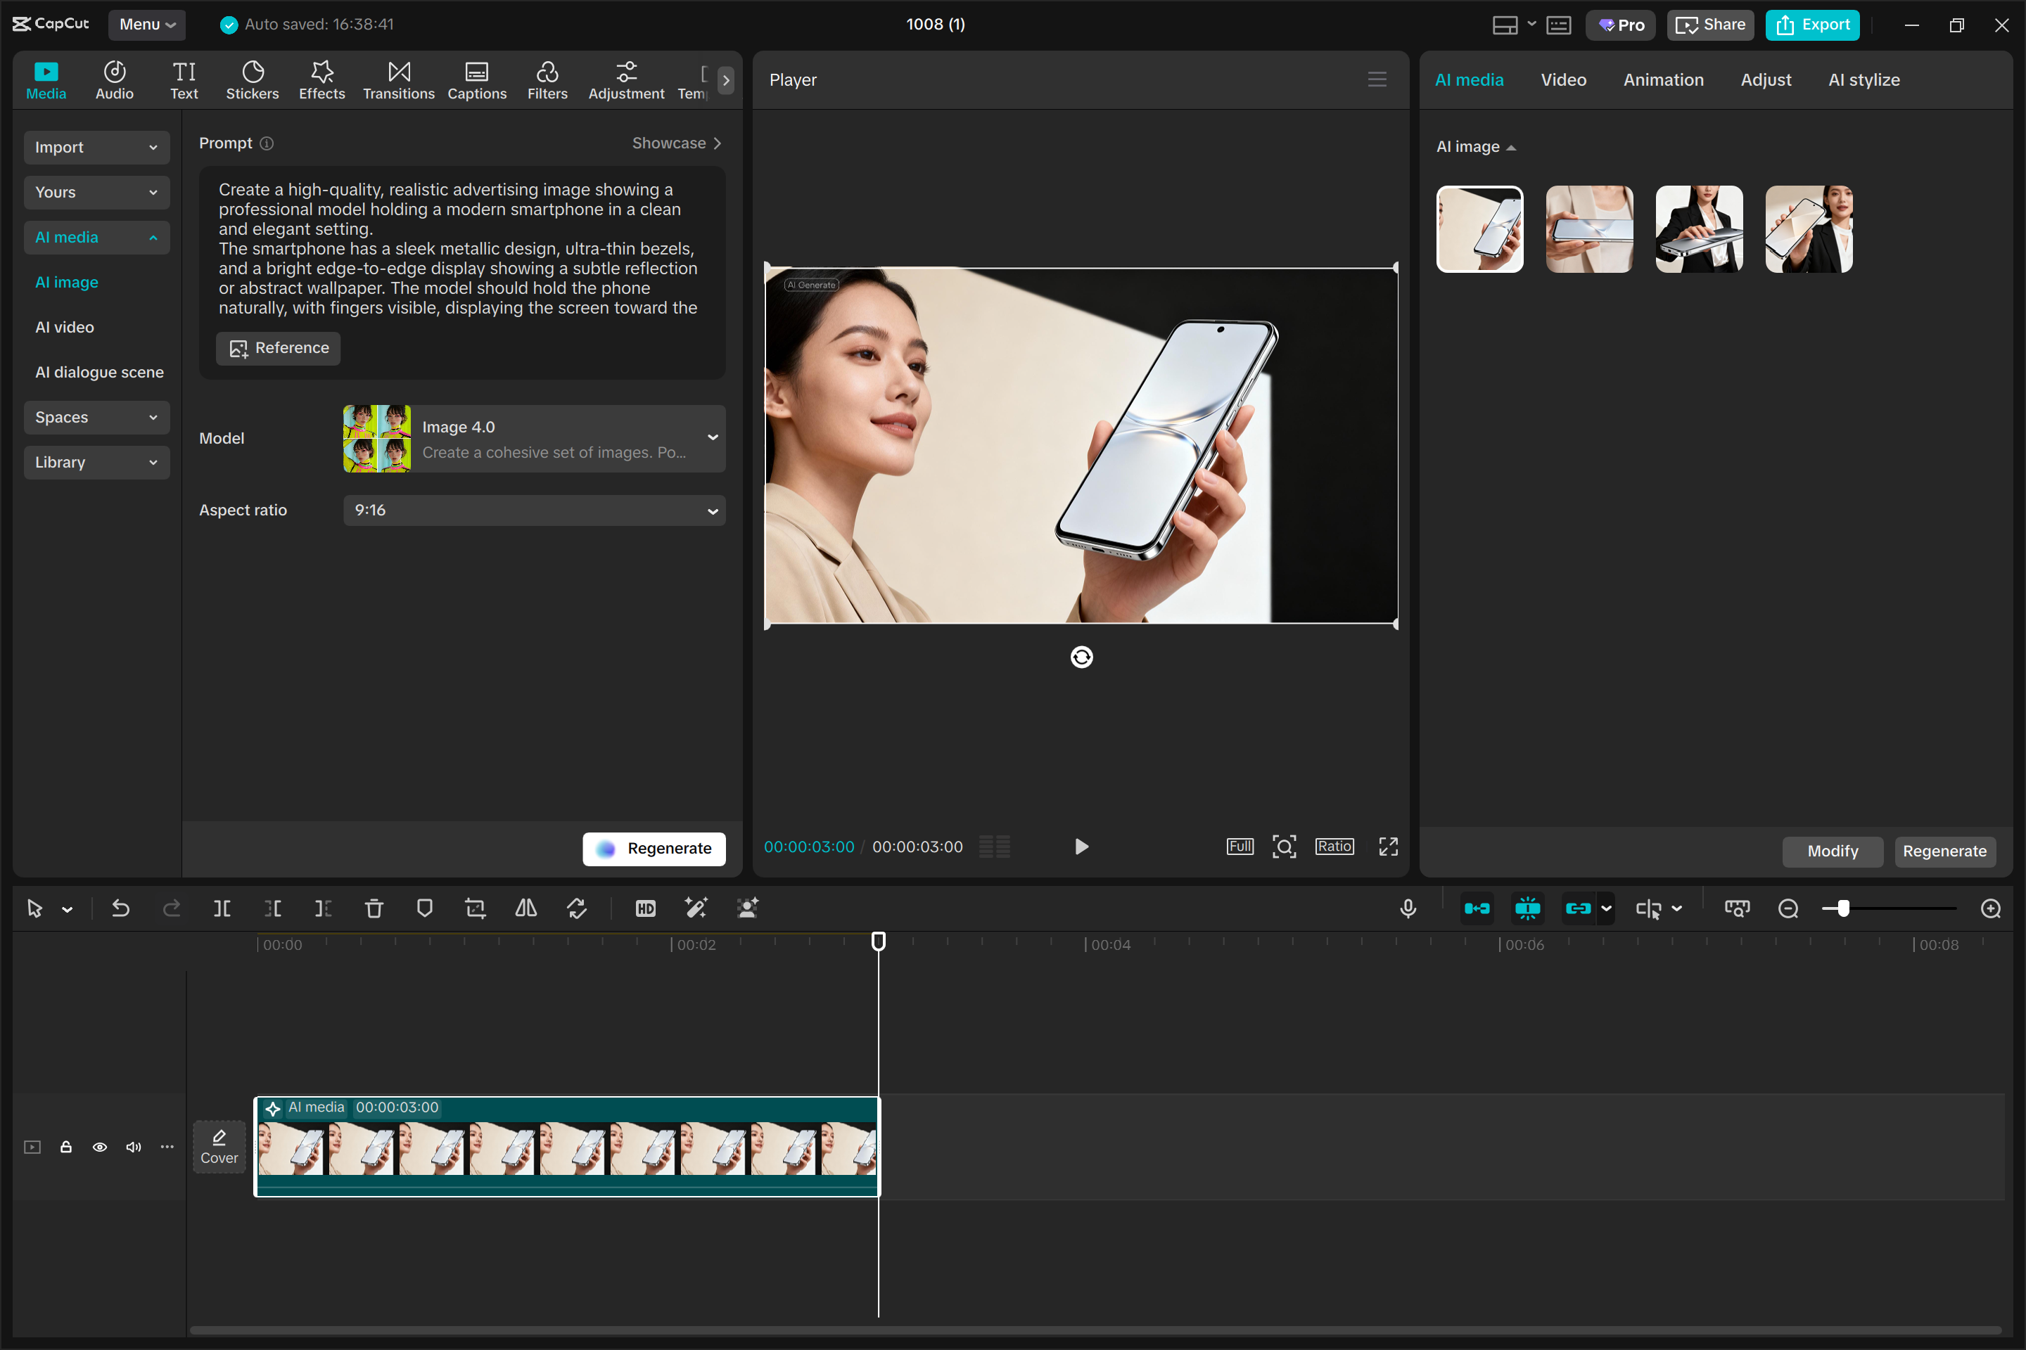Expand the Import dropdown
Screen dimensions: 2026x1350
coord(96,147)
